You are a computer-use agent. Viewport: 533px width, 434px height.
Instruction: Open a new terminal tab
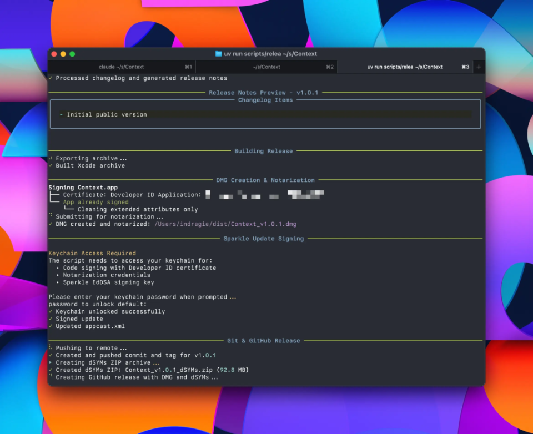[478, 66]
